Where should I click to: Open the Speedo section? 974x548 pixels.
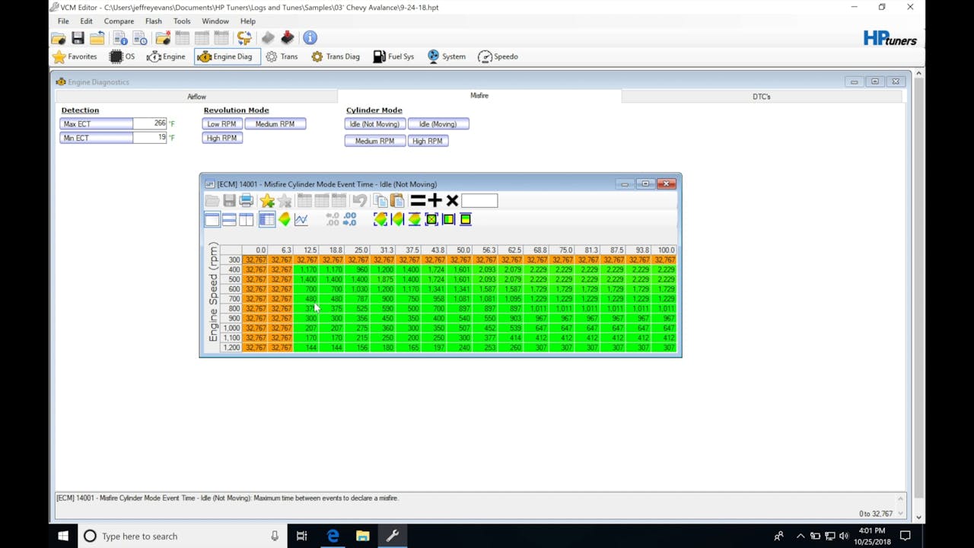(x=498, y=56)
